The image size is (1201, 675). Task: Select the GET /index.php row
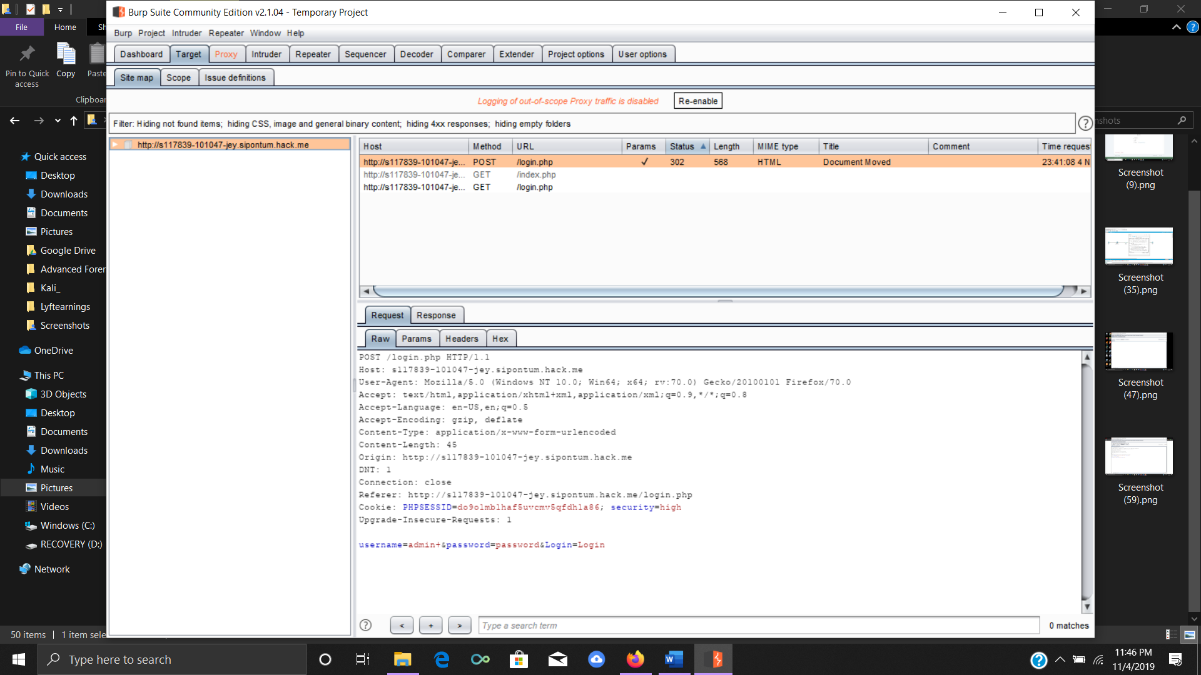[x=724, y=175]
